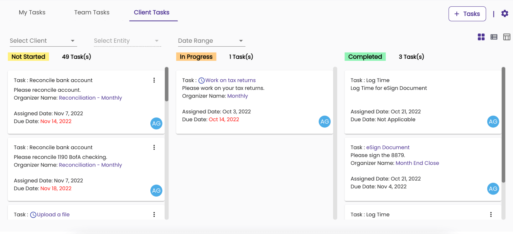Screen dimensions: 513x234
Task: Expand the Select Entity dropdown
Action: click(x=127, y=41)
